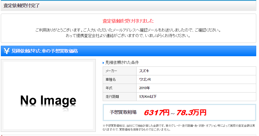The image size is (259, 136).
Task: Select the 5万Km以下 mileage value
Action: click(148, 97)
